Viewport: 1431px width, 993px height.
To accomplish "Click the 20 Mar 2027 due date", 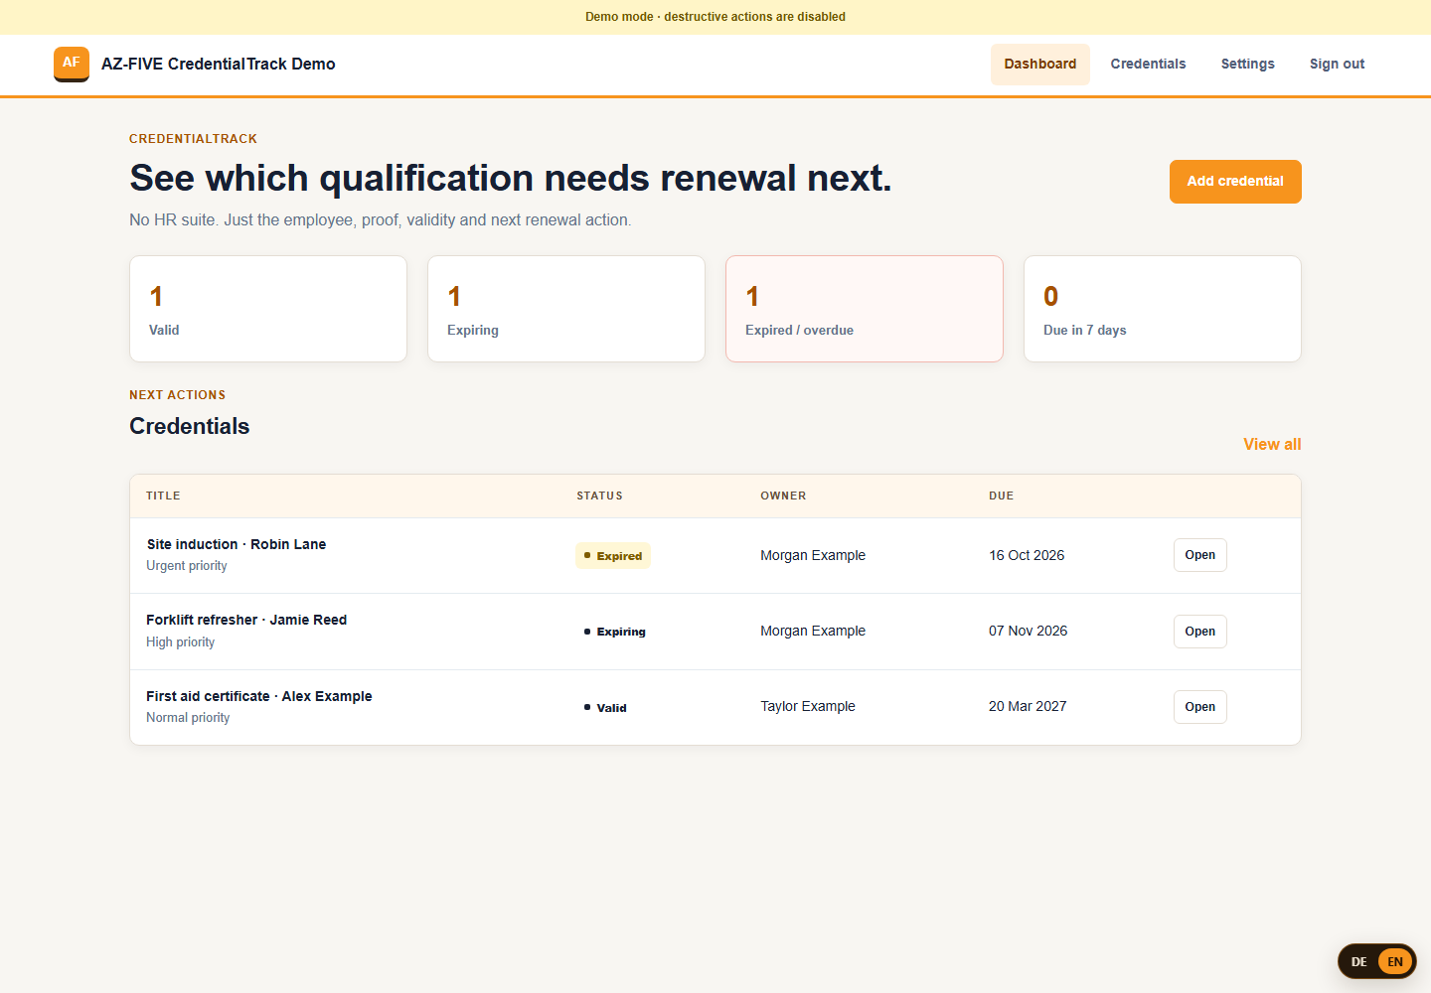I will pos(1028,706).
